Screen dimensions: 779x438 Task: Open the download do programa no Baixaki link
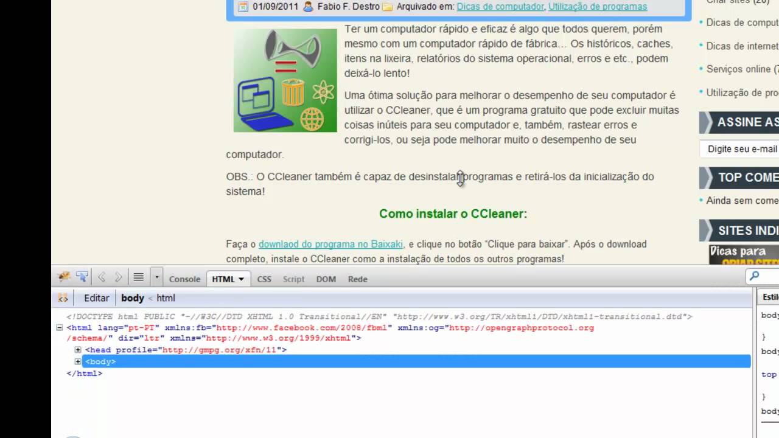pyautogui.click(x=330, y=244)
